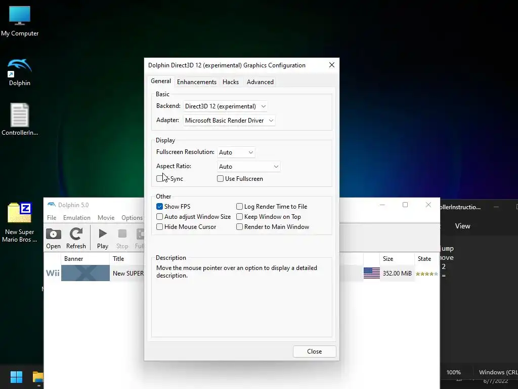The width and height of the screenshot is (518, 389).
Task: Click the star rating in the State column
Action: pos(427,274)
